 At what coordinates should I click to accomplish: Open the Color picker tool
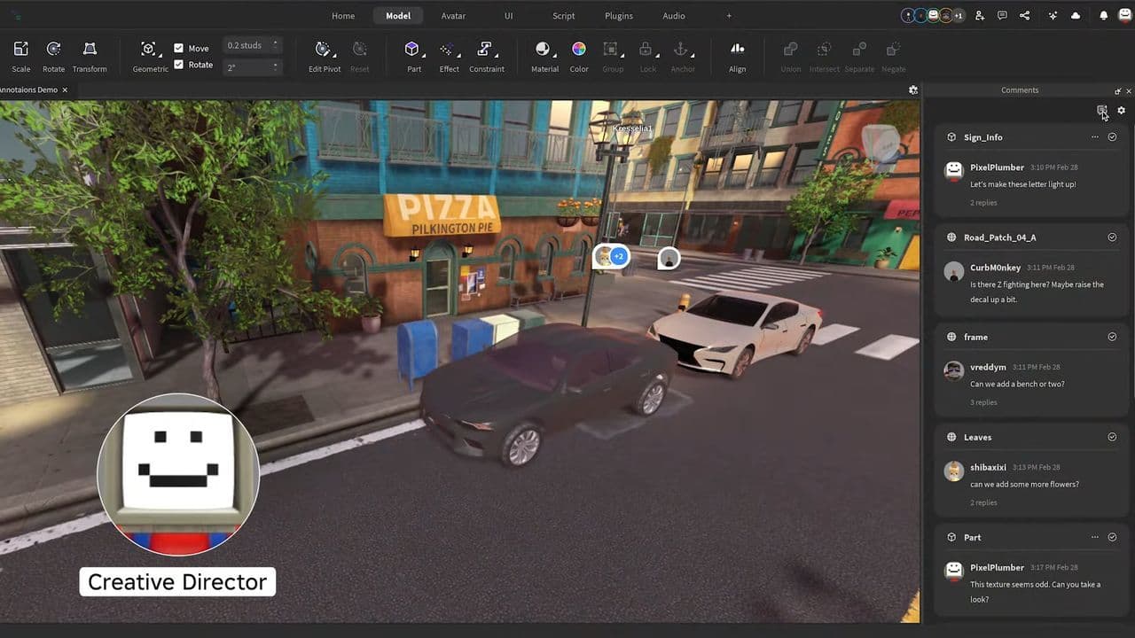pyautogui.click(x=578, y=53)
